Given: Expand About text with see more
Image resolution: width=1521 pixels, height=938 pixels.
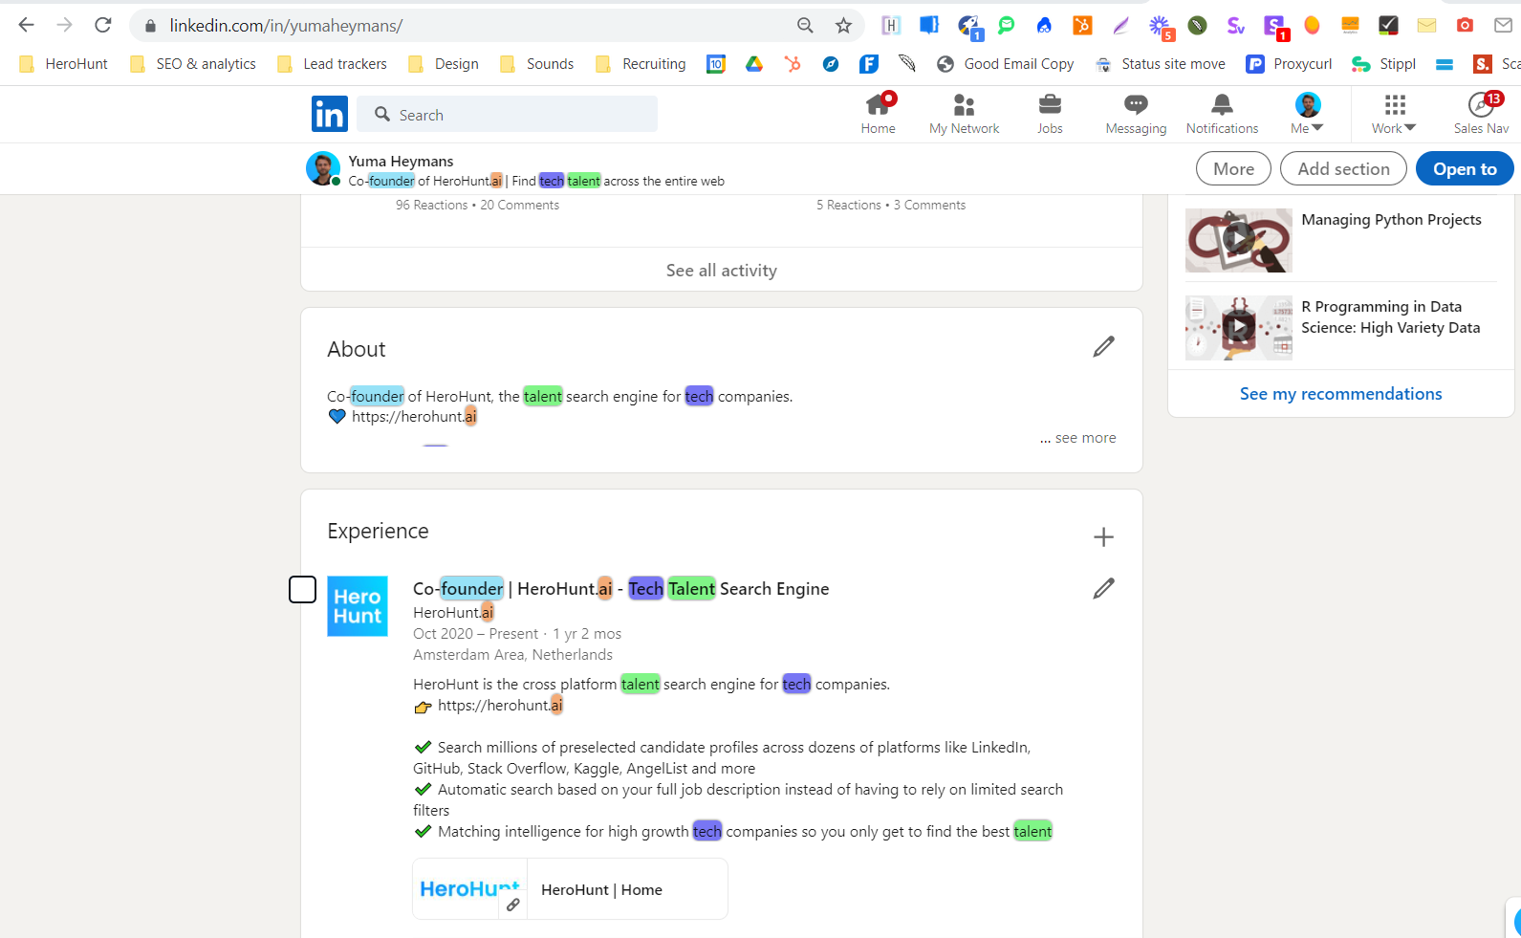Looking at the screenshot, I should (x=1078, y=438).
